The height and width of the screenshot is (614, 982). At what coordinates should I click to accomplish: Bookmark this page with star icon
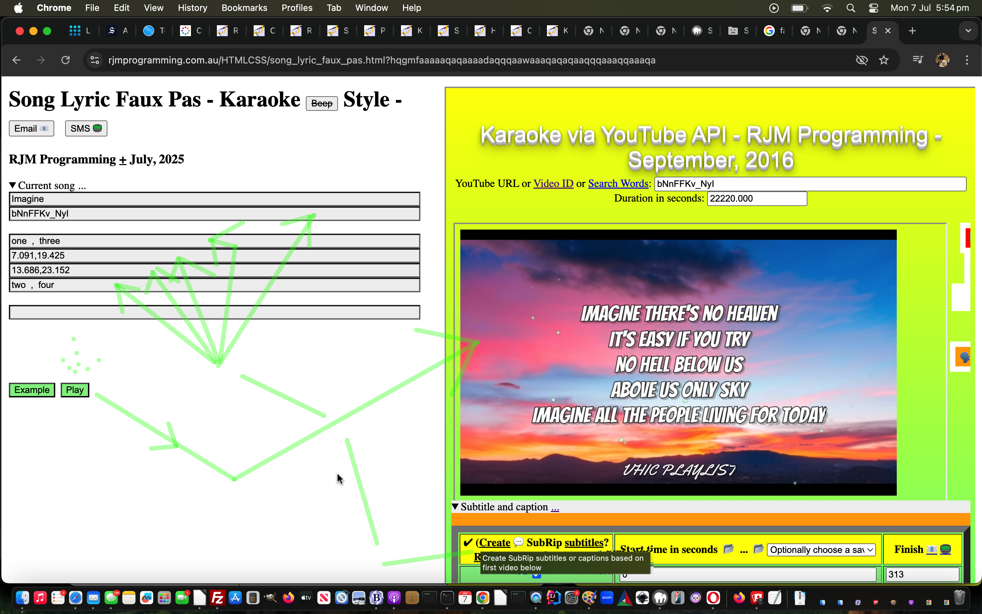(x=883, y=60)
